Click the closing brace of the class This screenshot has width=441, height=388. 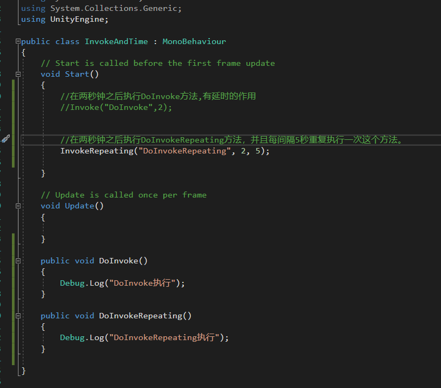tap(23, 370)
